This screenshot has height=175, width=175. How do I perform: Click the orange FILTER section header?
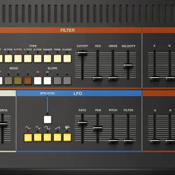(71, 30)
